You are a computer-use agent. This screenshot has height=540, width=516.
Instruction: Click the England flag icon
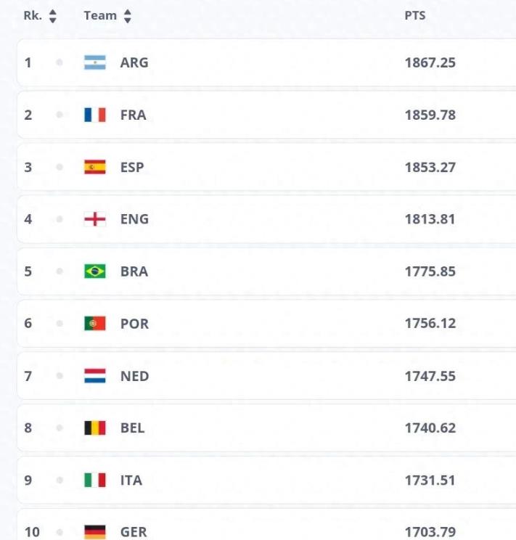click(95, 219)
